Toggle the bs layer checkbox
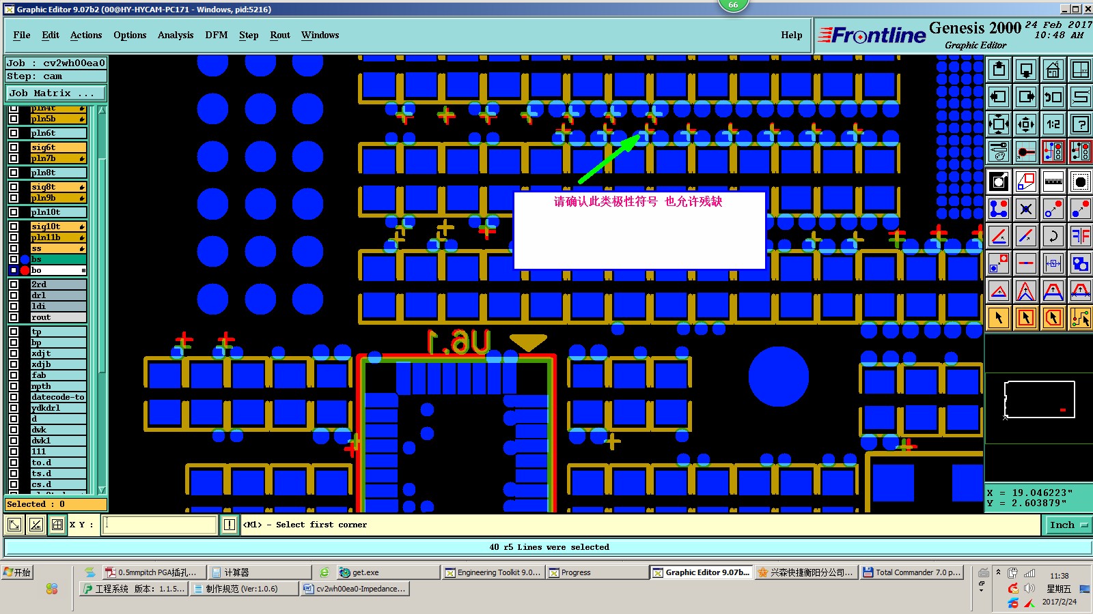The height and width of the screenshot is (614, 1093). pyautogui.click(x=14, y=259)
